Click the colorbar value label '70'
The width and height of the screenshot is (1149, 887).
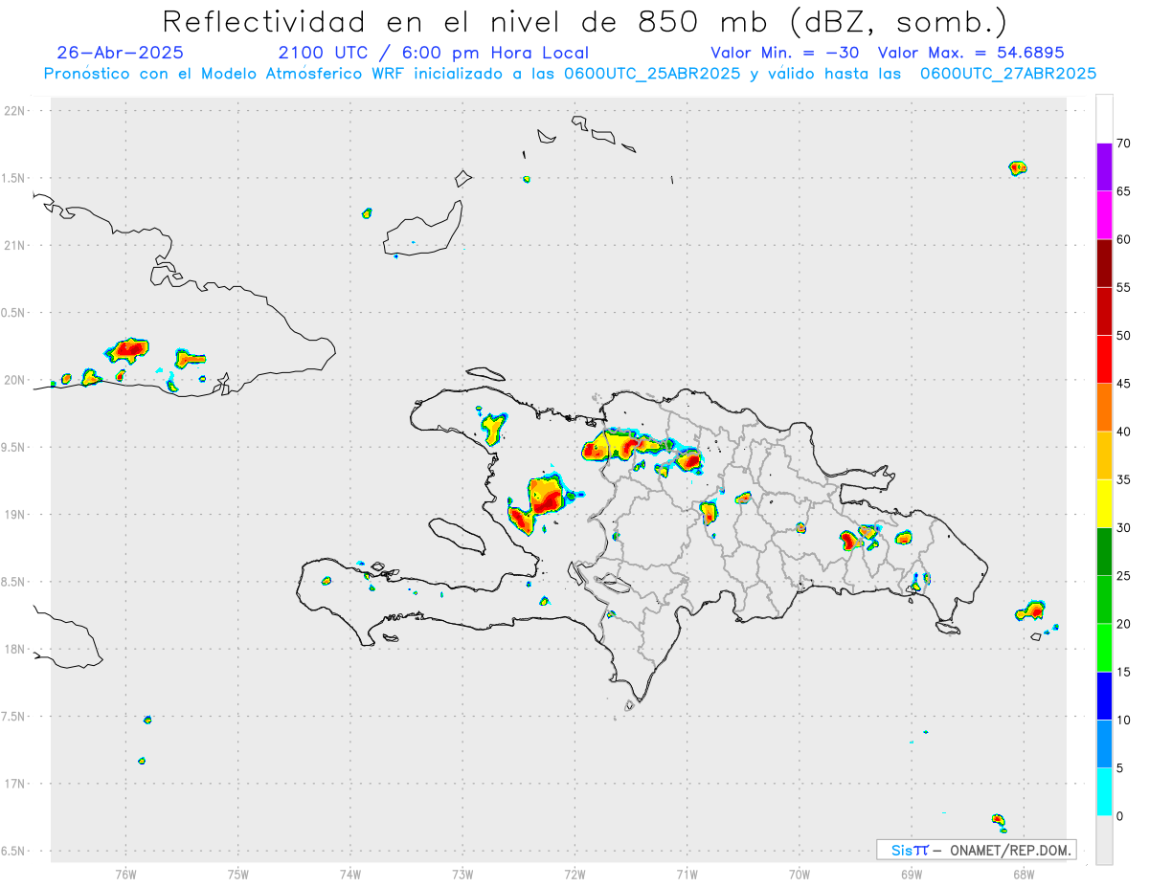[x=1124, y=144]
